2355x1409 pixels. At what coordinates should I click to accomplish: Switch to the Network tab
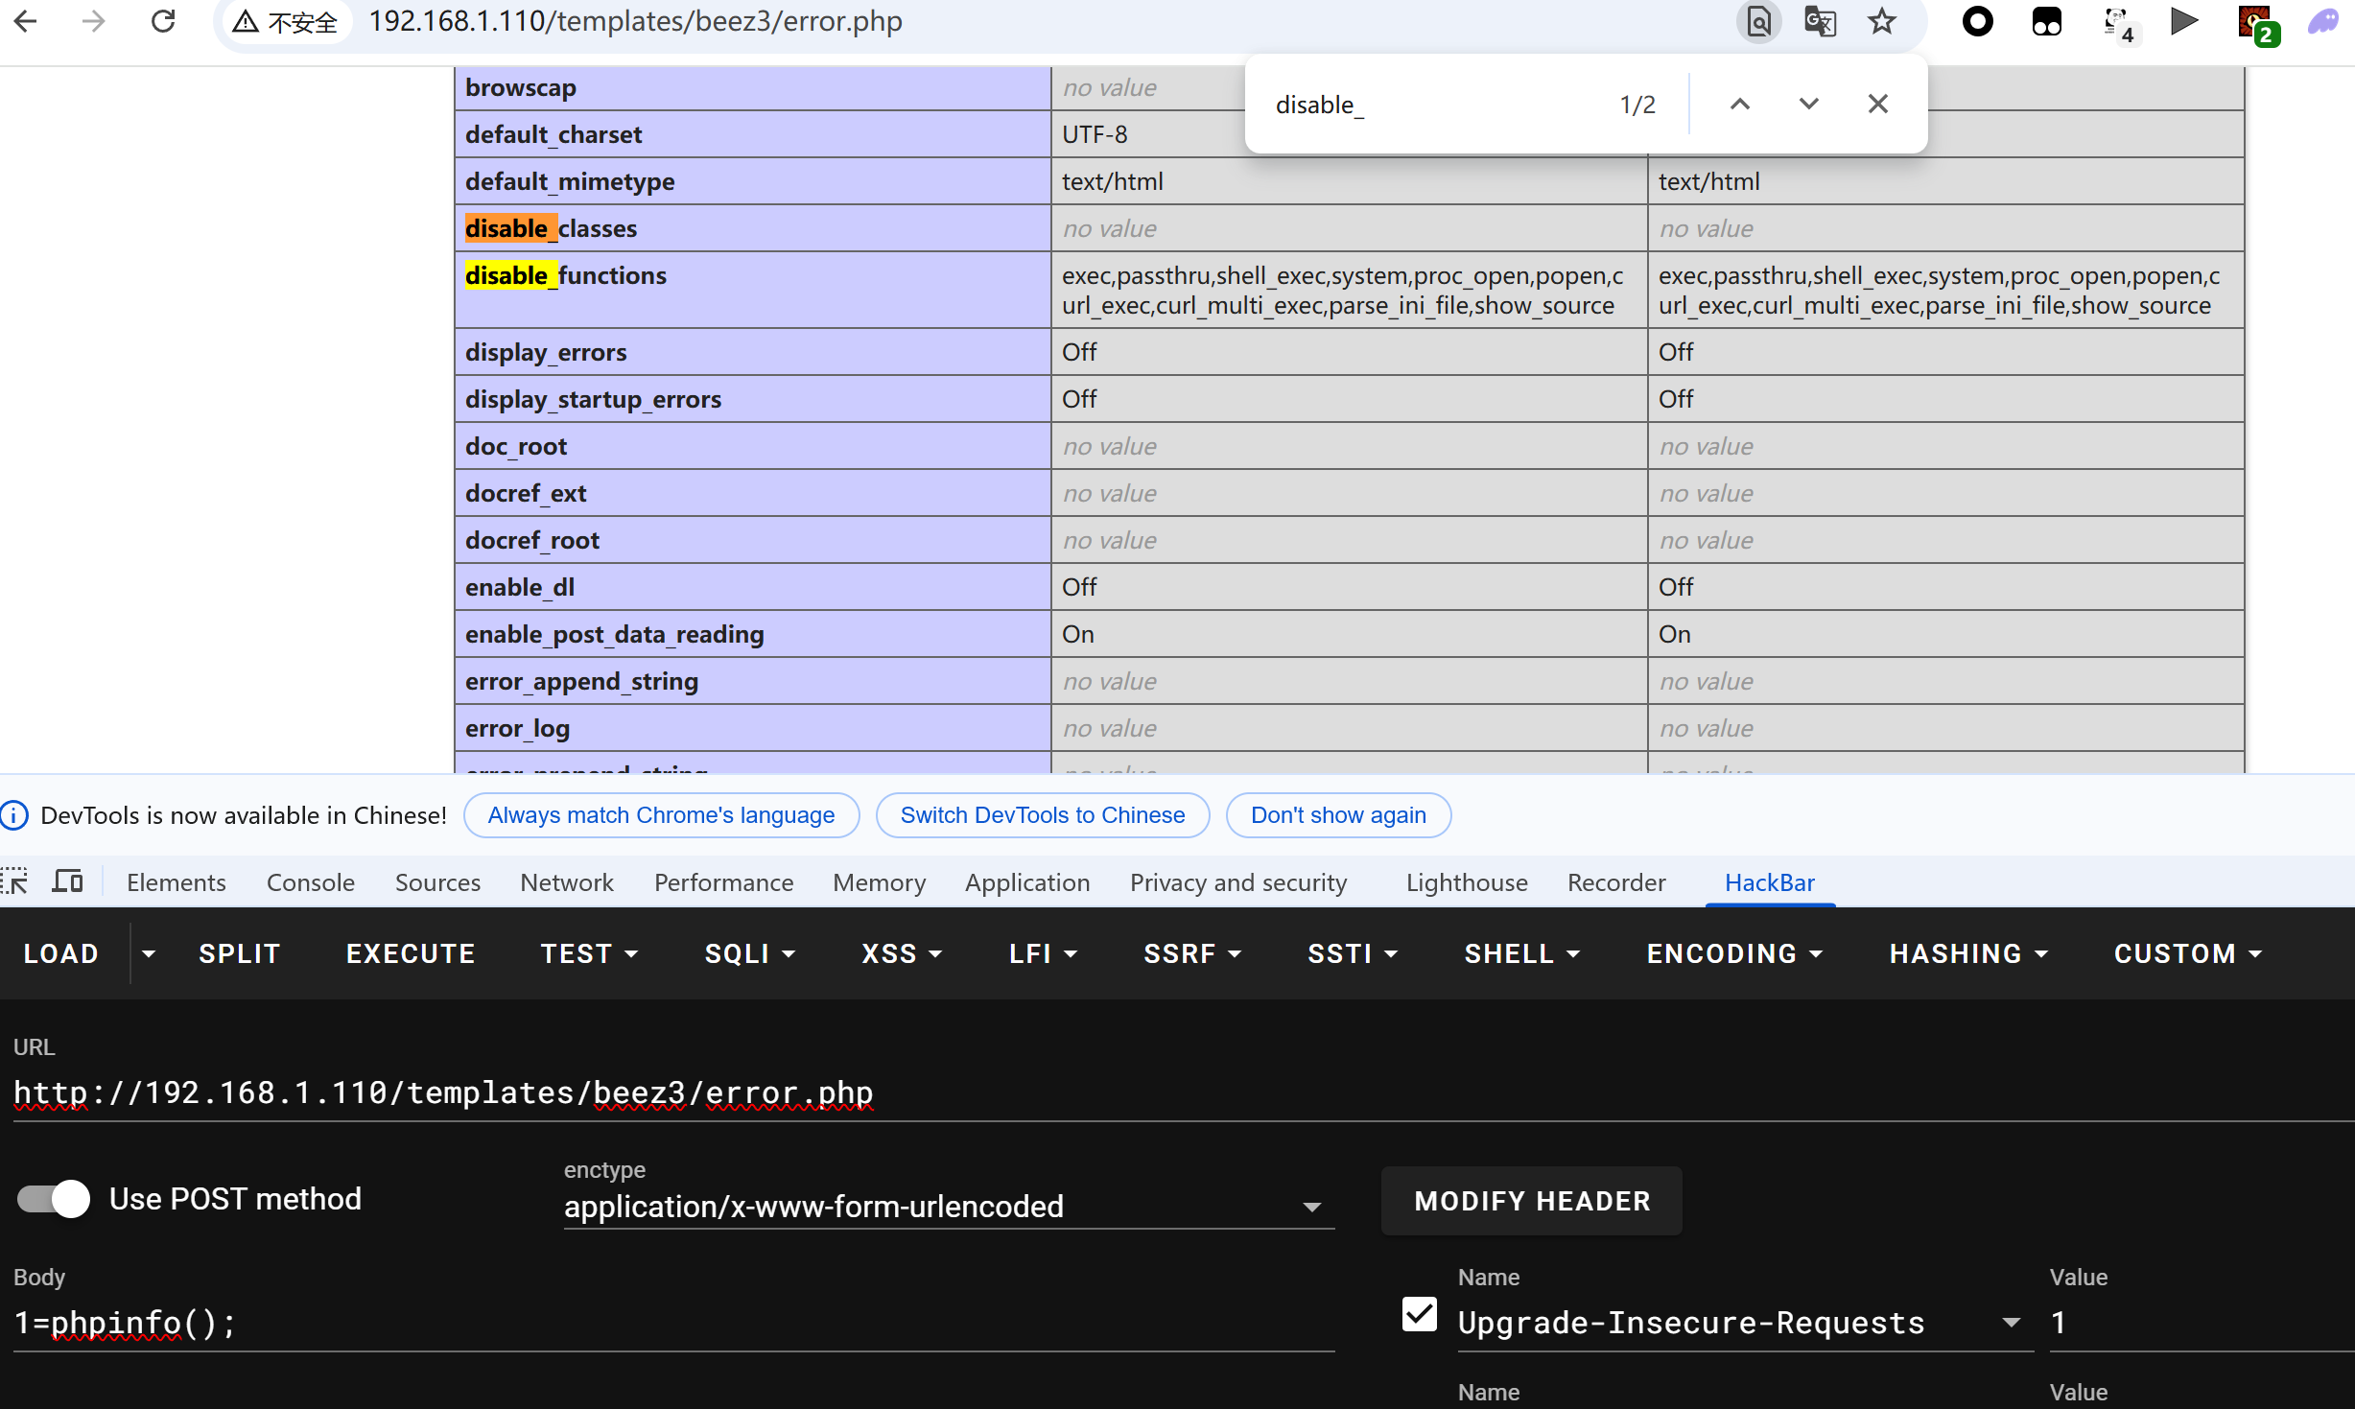pyautogui.click(x=566, y=882)
